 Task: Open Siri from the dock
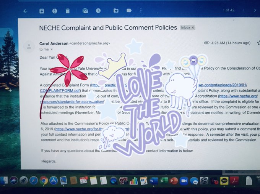click(x=14, y=180)
